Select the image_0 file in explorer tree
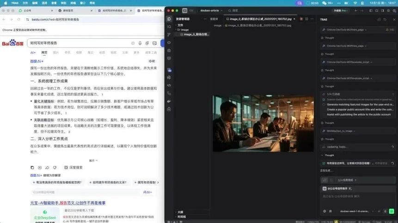398x223 pixels. click(194, 35)
